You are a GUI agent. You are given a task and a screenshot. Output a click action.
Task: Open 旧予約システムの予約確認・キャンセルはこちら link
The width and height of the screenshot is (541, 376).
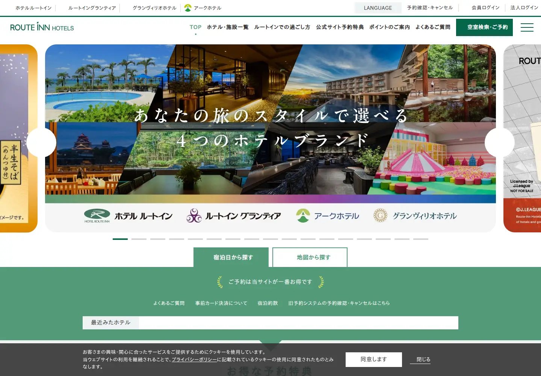click(x=339, y=303)
